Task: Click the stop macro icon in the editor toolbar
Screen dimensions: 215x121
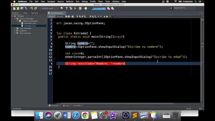Action: pos(107,16)
